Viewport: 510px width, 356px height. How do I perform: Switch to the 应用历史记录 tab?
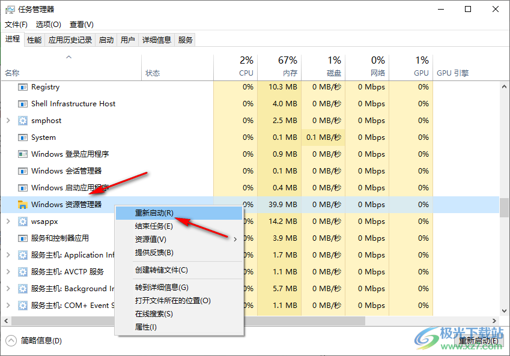click(70, 40)
